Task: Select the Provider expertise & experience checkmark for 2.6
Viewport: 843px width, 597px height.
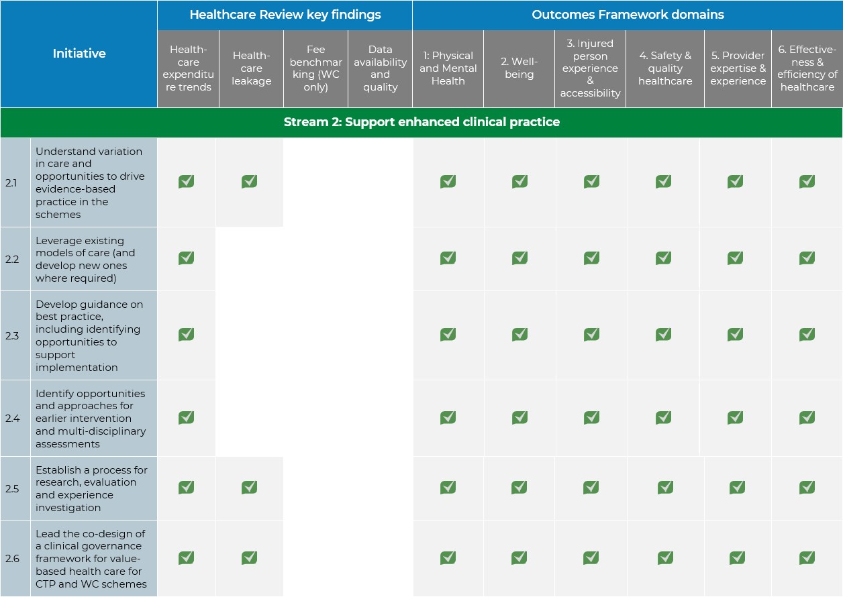Action: (x=736, y=557)
